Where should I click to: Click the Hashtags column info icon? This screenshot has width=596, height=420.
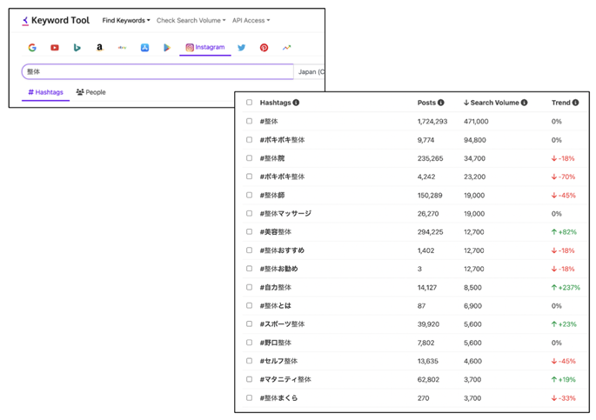[296, 103]
